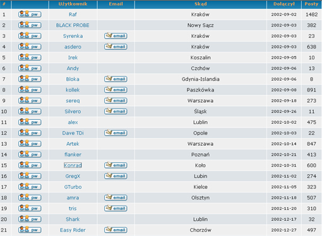Email user Syrenka via email icon
322x236 pixels.
click(x=116, y=36)
